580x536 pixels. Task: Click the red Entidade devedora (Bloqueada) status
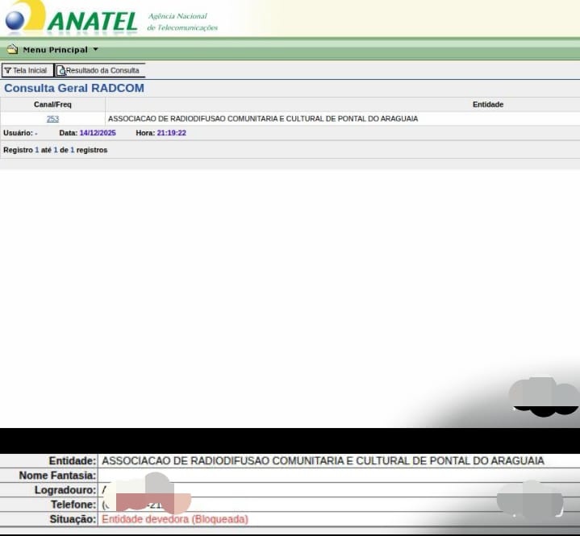[174, 519]
